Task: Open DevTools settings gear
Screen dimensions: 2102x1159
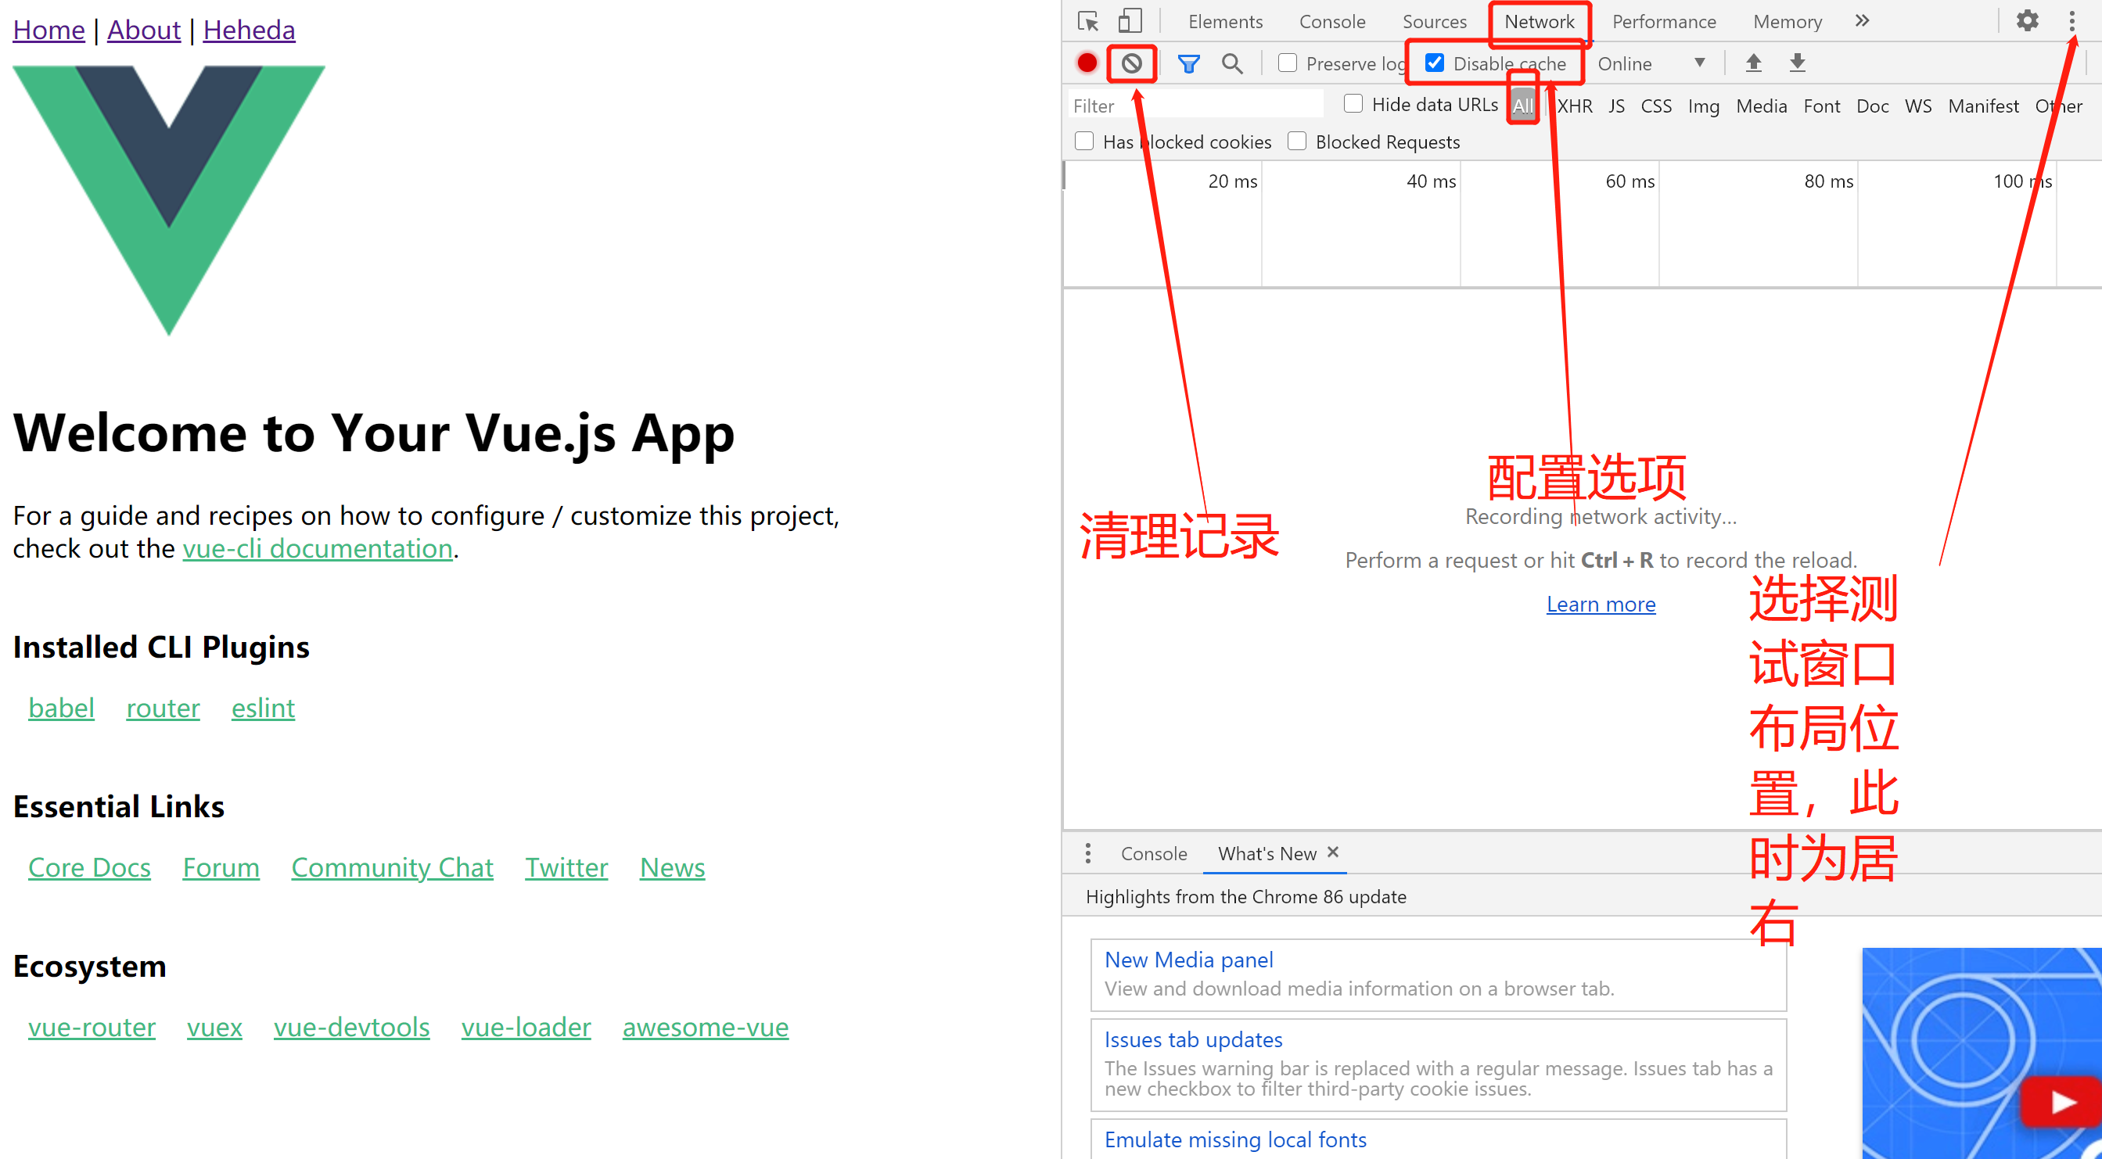Action: (2027, 21)
